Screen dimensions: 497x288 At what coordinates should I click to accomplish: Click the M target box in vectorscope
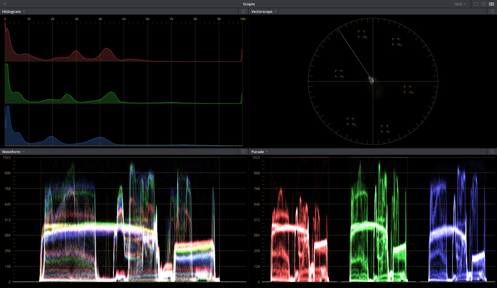(x=395, y=42)
